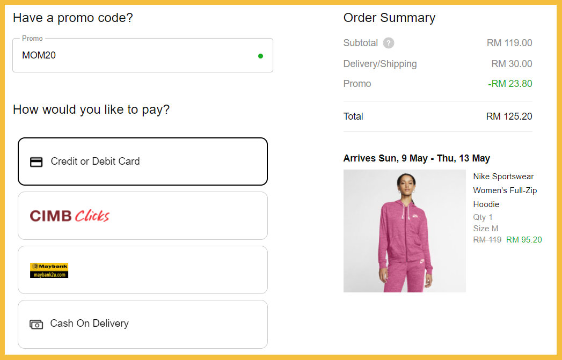
Task: Click the cash banknote icon
Action: [36, 324]
